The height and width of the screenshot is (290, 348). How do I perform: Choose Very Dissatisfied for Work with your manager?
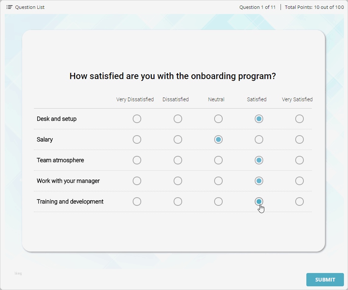(x=137, y=181)
